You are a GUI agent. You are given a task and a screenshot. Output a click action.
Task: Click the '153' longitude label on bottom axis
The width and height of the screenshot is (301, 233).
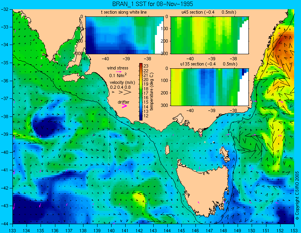(294, 231)
